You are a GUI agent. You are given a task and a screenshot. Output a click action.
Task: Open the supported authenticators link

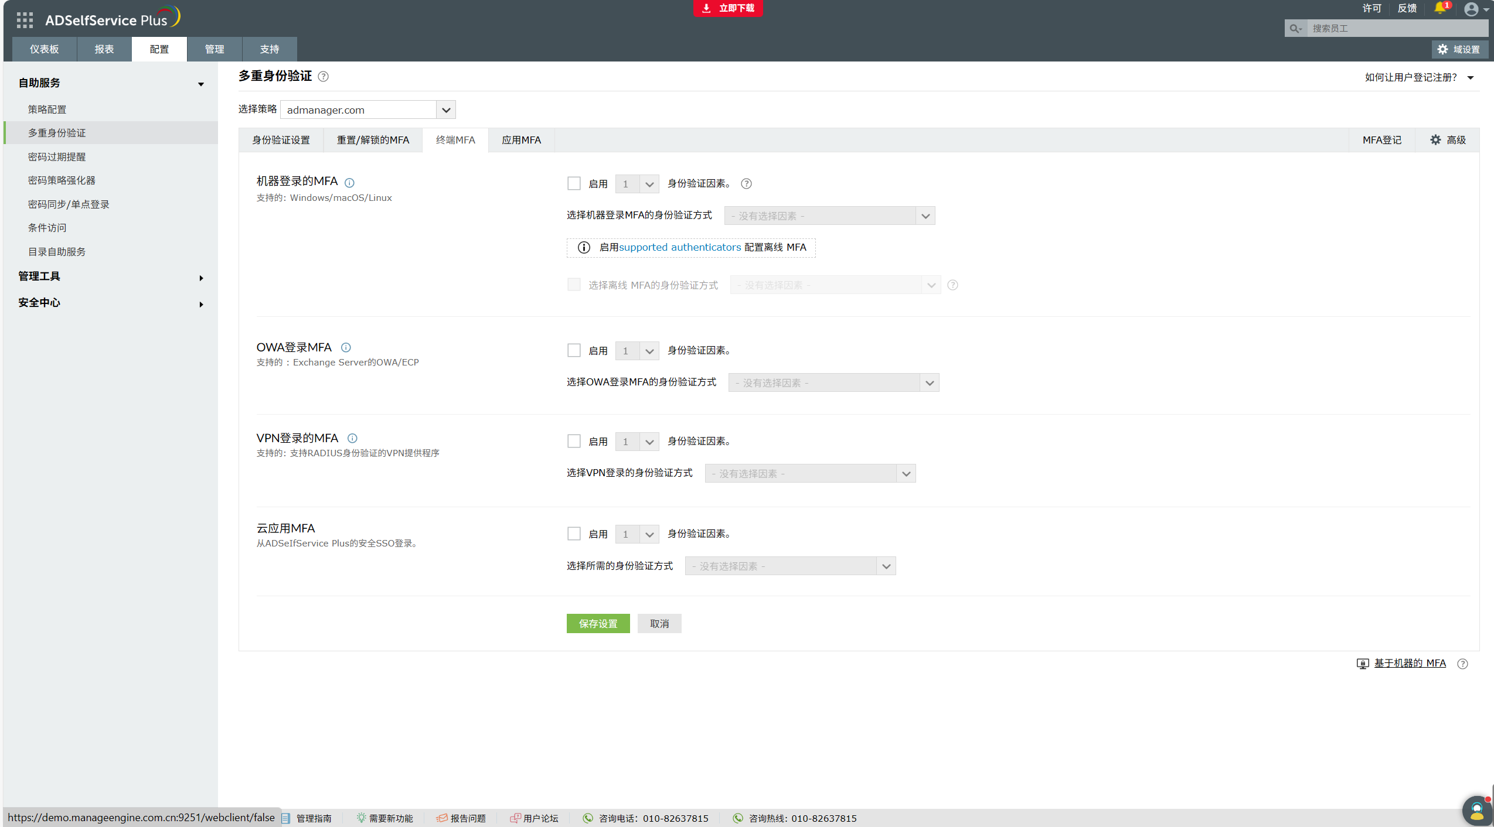click(x=680, y=247)
